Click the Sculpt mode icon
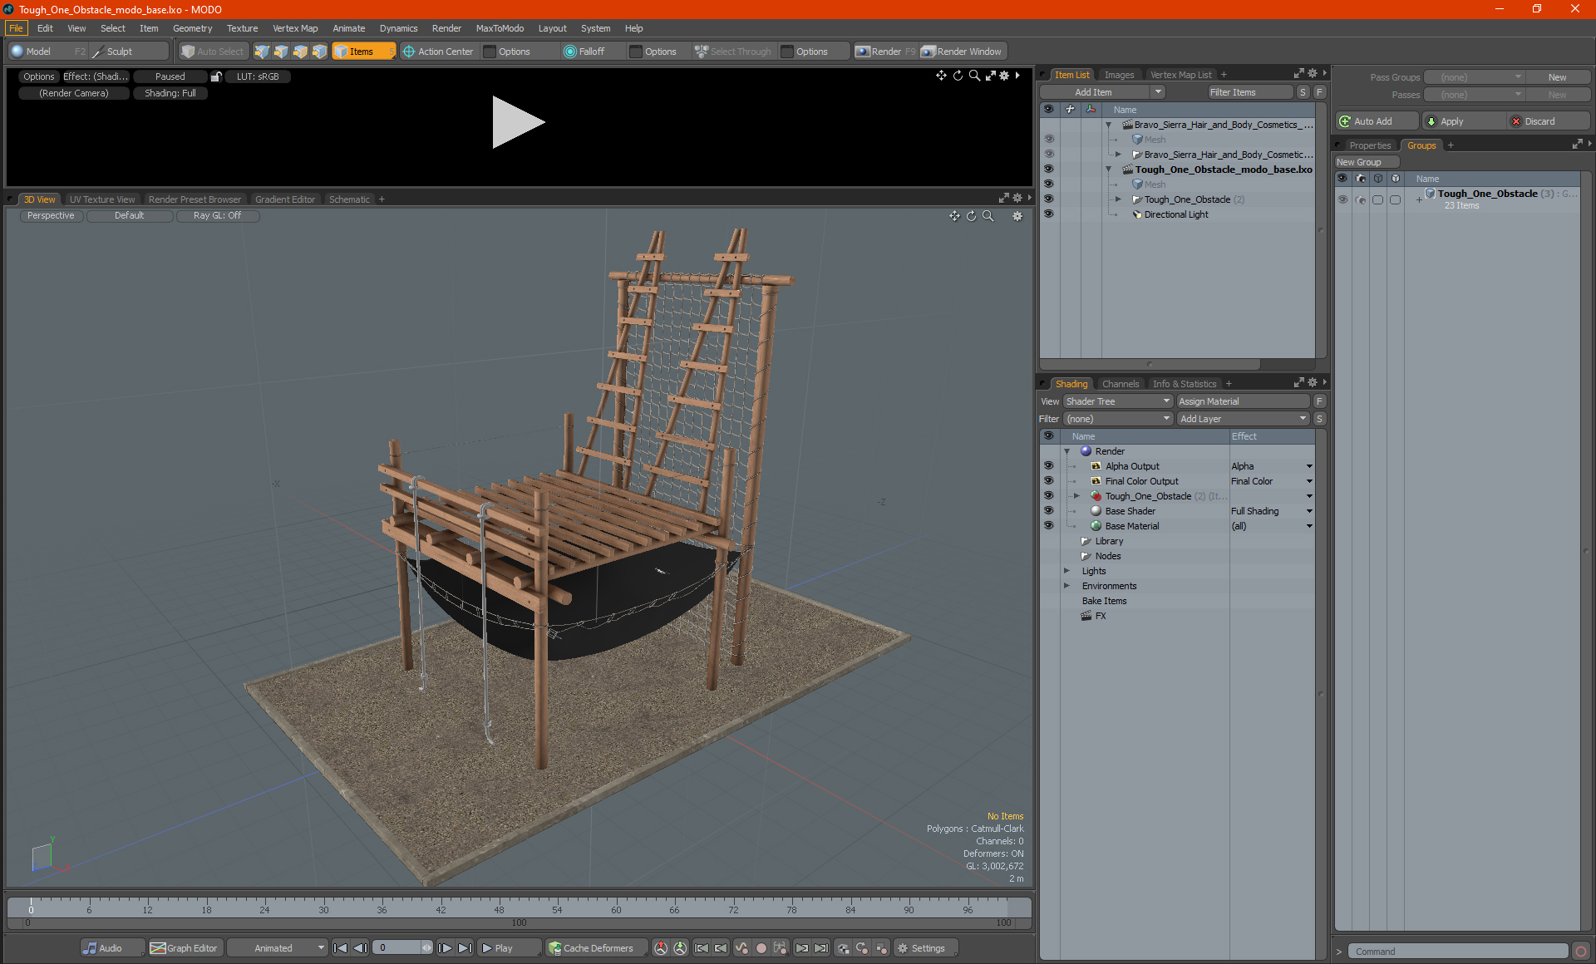Image resolution: width=1596 pixels, height=964 pixels. [x=98, y=52]
